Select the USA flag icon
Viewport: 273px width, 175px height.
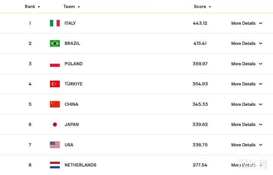[x=55, y=145]
